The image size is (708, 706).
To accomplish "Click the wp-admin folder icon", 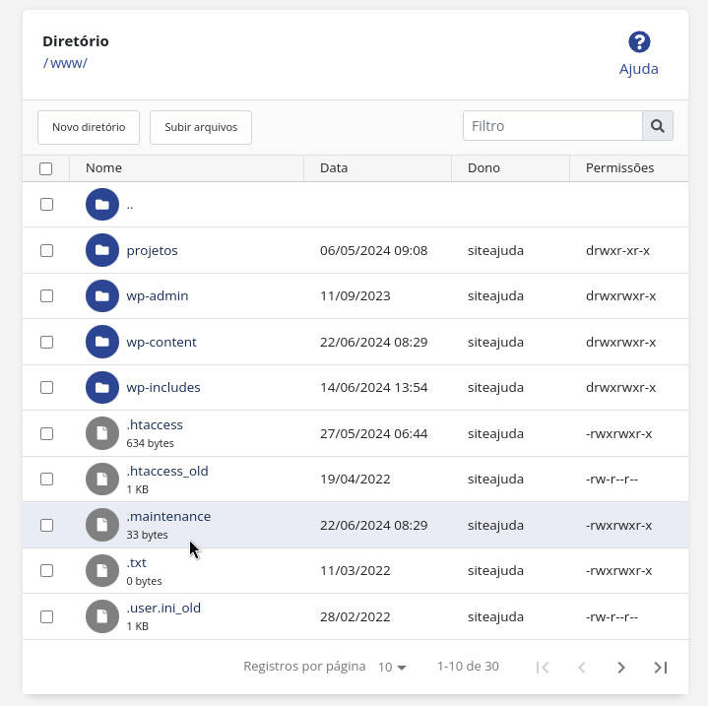I will point(102,295).
